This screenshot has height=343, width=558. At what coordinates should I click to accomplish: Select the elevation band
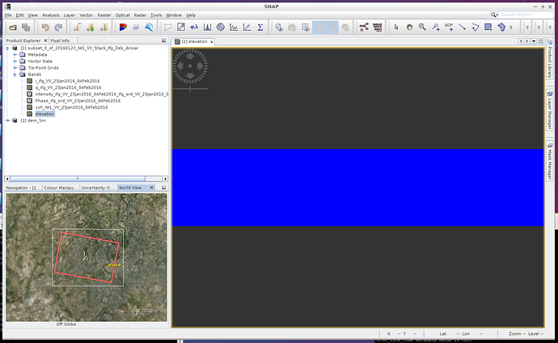[44, 114]
